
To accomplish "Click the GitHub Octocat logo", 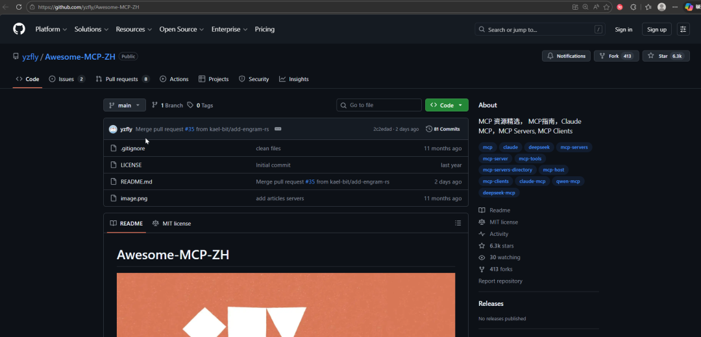I will pos(19,29).
